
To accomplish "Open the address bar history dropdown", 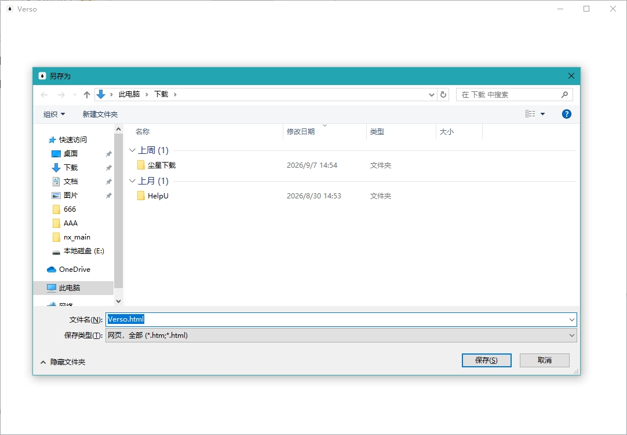I will 432,95.
